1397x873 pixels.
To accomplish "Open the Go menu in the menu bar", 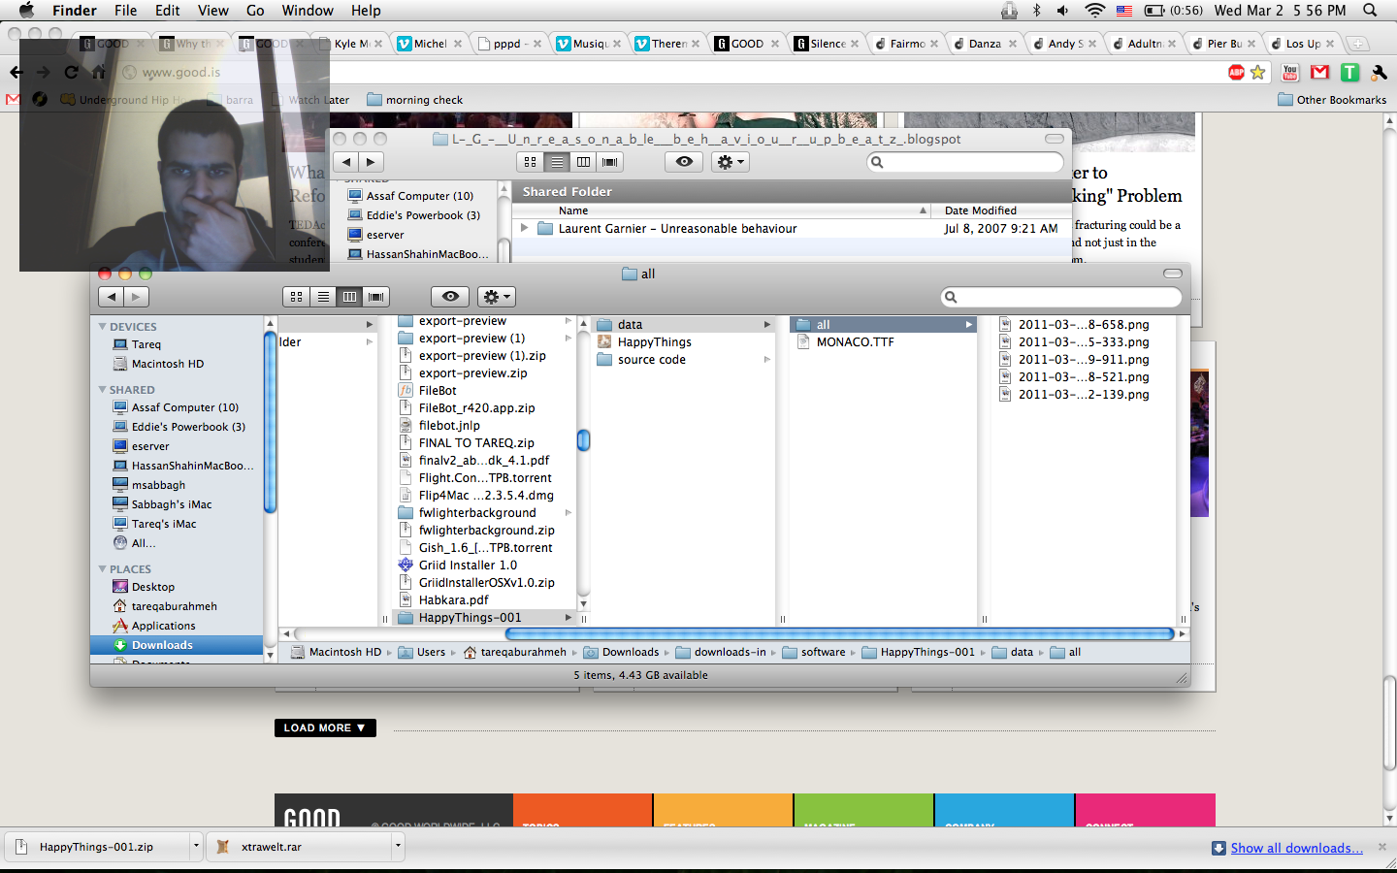I will pyautogui.click(x=255, y=11).
